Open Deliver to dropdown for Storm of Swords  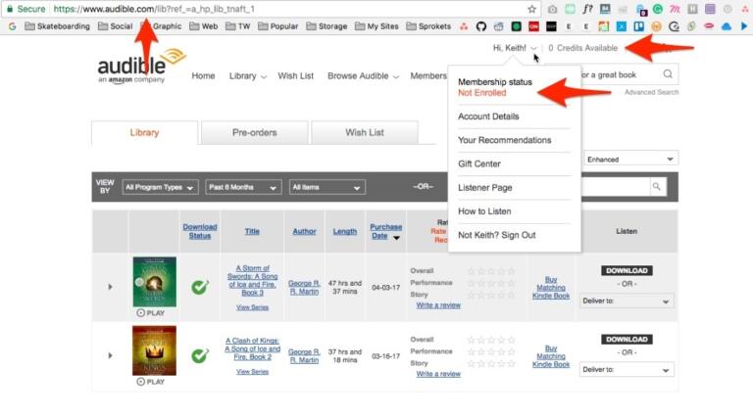[627, 301]
